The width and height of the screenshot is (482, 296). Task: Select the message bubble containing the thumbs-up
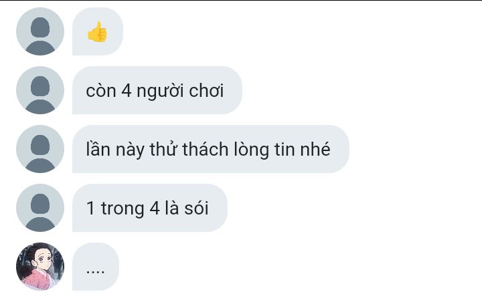point(98,31)
